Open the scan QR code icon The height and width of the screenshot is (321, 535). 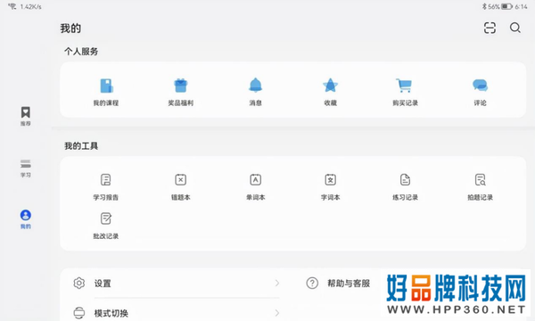(490, 28)
